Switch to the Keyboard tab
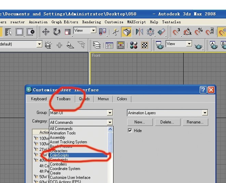The height and width of the screenshot is (183, 226). [39, 99]
